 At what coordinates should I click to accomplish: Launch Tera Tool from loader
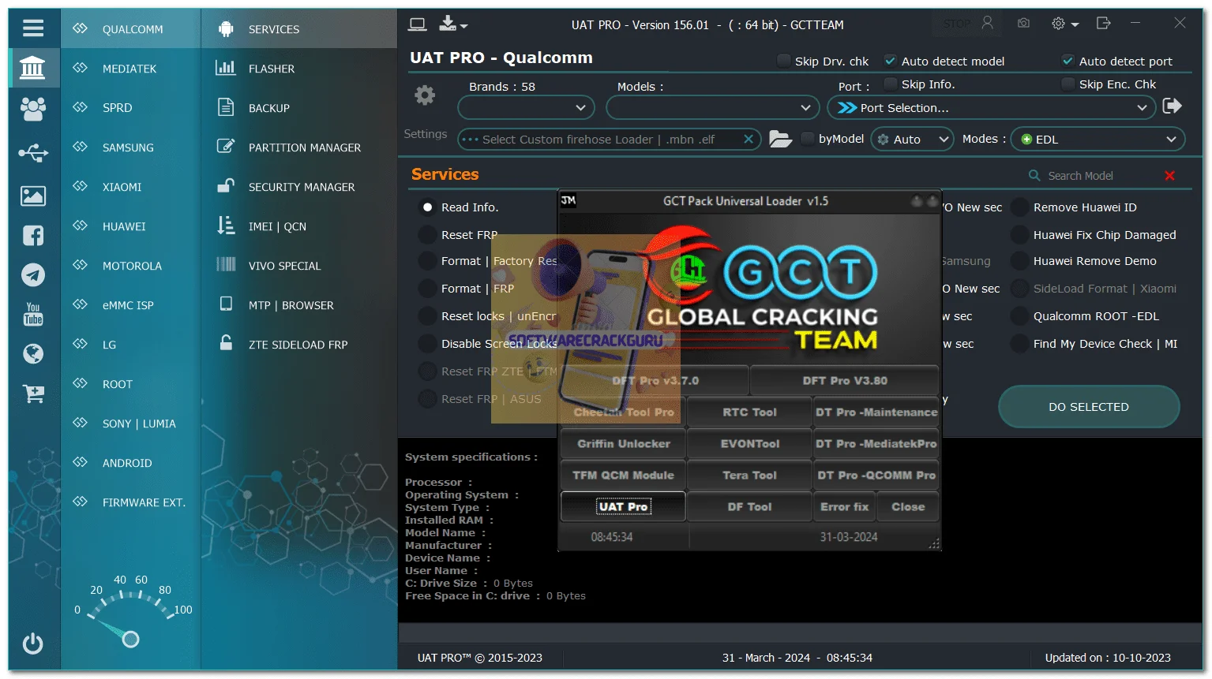[749, 475]
